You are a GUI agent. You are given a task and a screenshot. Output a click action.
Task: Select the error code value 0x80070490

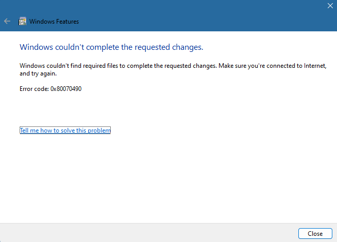pyautogui.click(x=66, y=89)
